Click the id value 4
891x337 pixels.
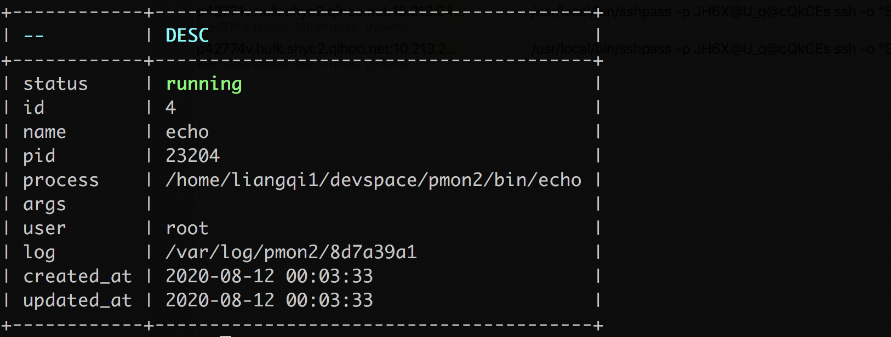[x=170, y=108]
